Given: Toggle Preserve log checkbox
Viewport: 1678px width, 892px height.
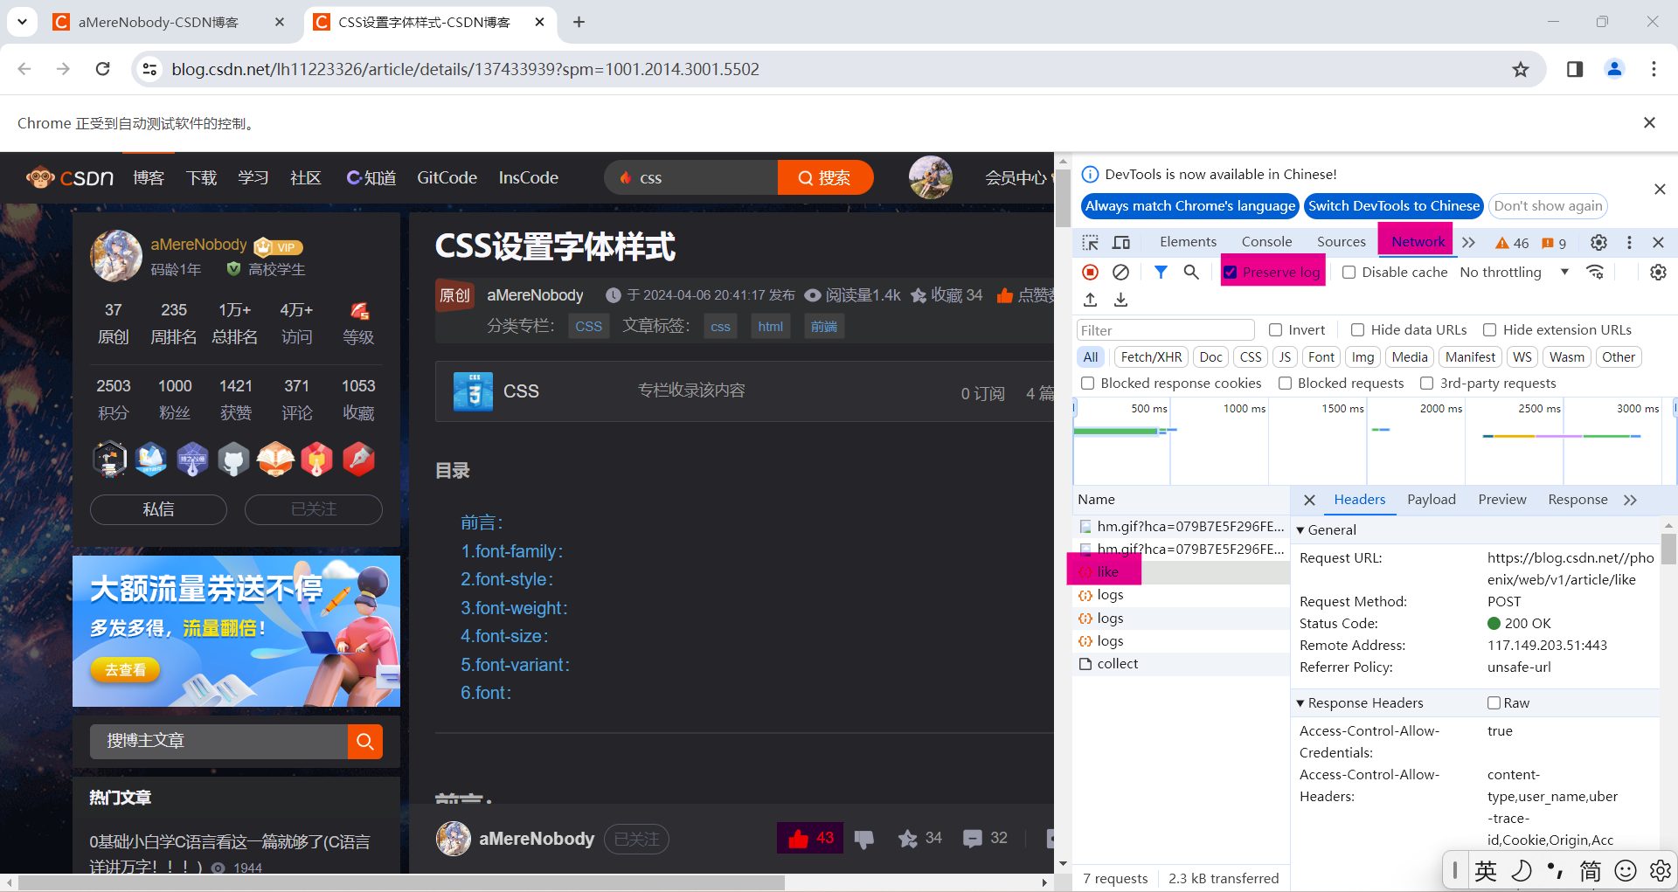Looking at the screenshot, I should click(1230, 273).
